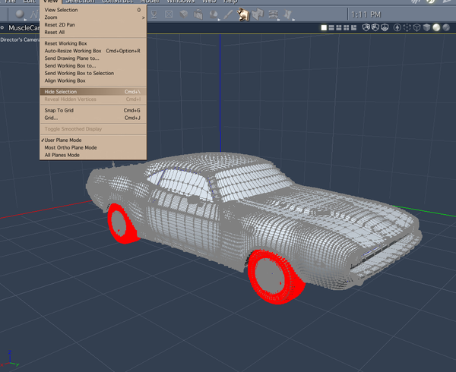
Task: Enable textured sphere display mode
Action: click(446, 27)
